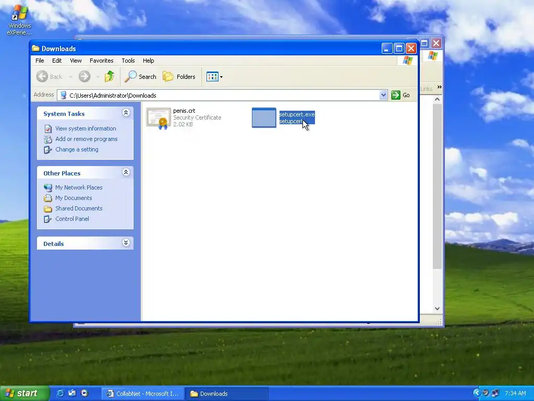This screenshot has width=534, height=401.
Task: Select the penis.crt certificate icon
Action: 159,119
